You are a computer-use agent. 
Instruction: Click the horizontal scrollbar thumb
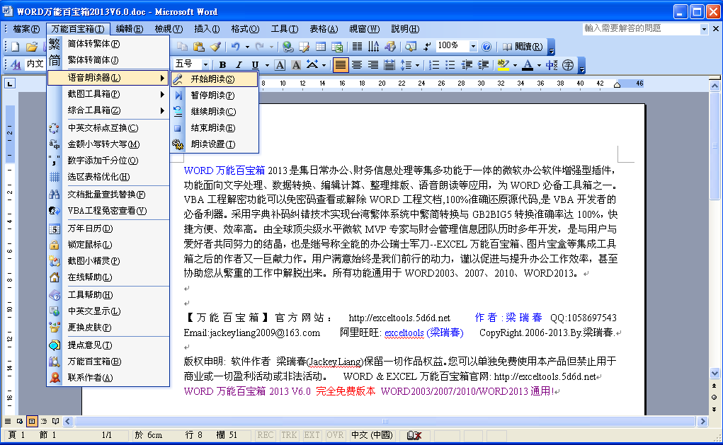click(385, 421)
